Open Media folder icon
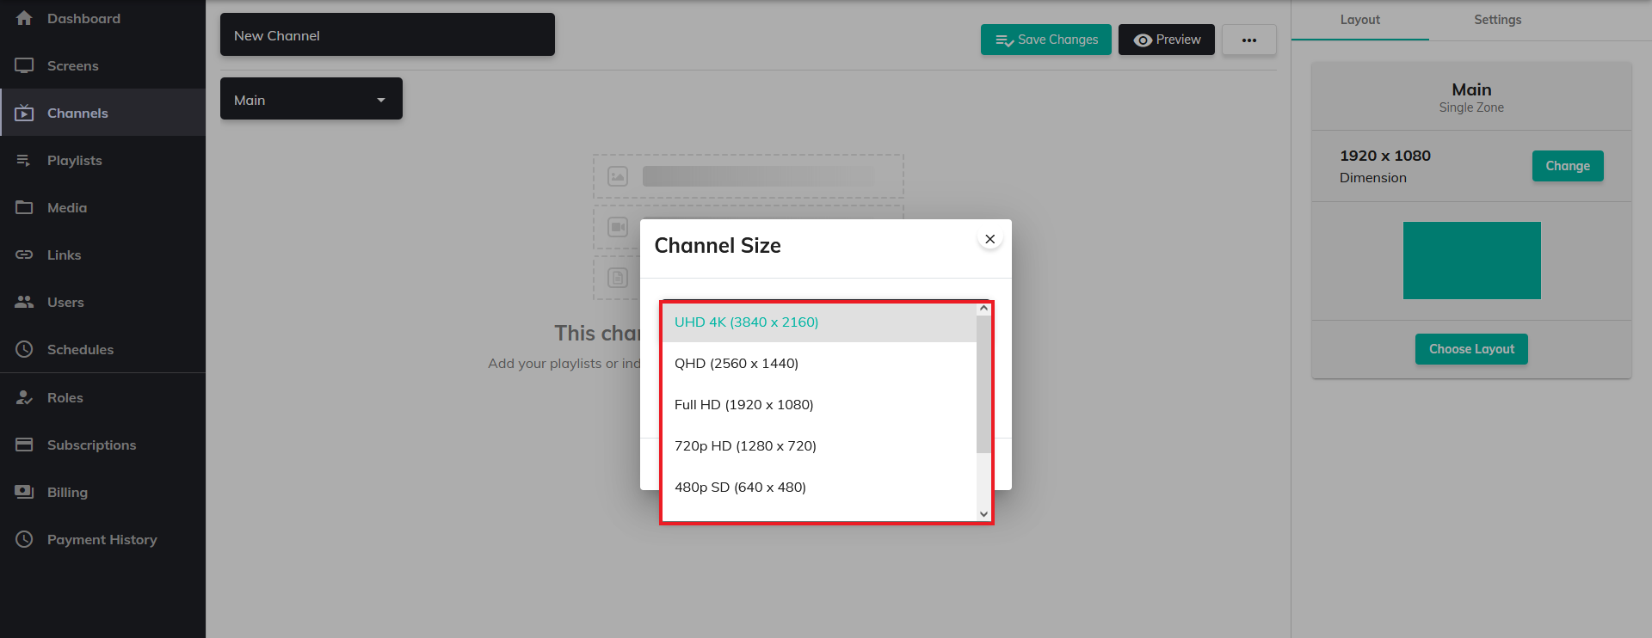The image size is (1652, 638). pyautogui.click(x=24, y=208)
